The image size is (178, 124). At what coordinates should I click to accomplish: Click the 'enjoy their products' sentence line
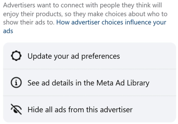[x=85, y=14]
